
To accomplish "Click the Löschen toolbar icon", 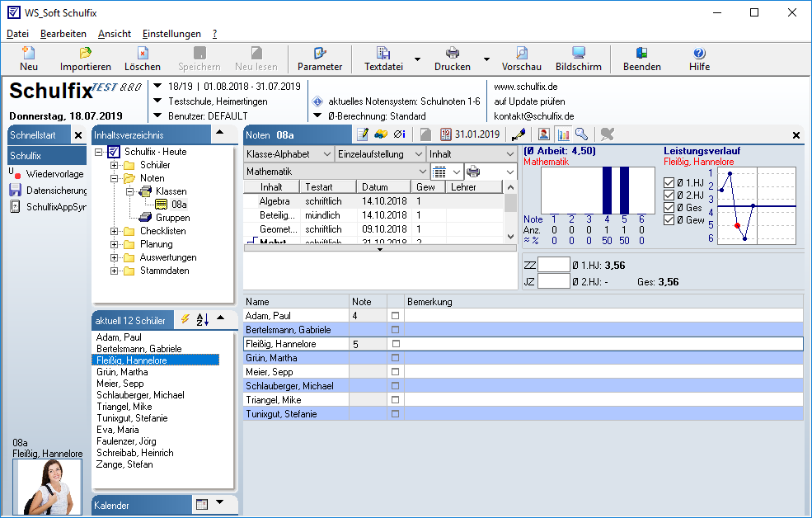I will coord(143,59).
